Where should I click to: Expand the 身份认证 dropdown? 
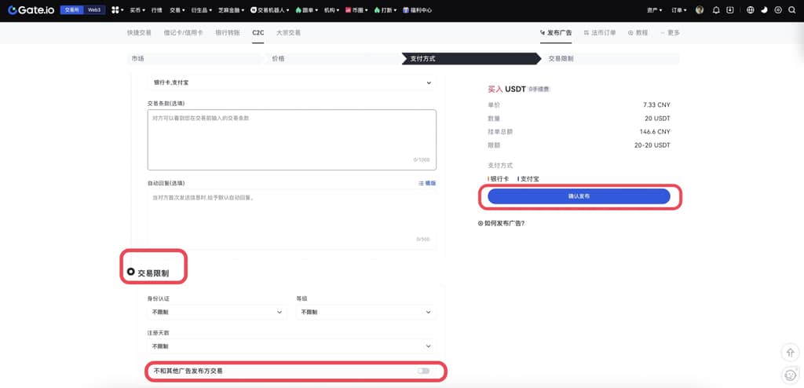coord(216,312)
